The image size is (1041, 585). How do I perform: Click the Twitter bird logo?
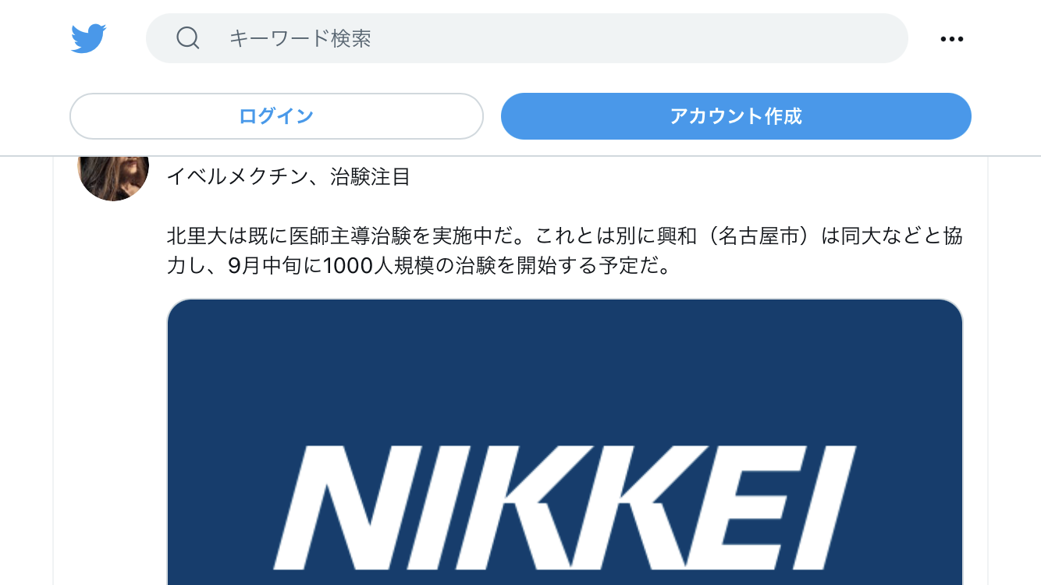tap(89, 38)
